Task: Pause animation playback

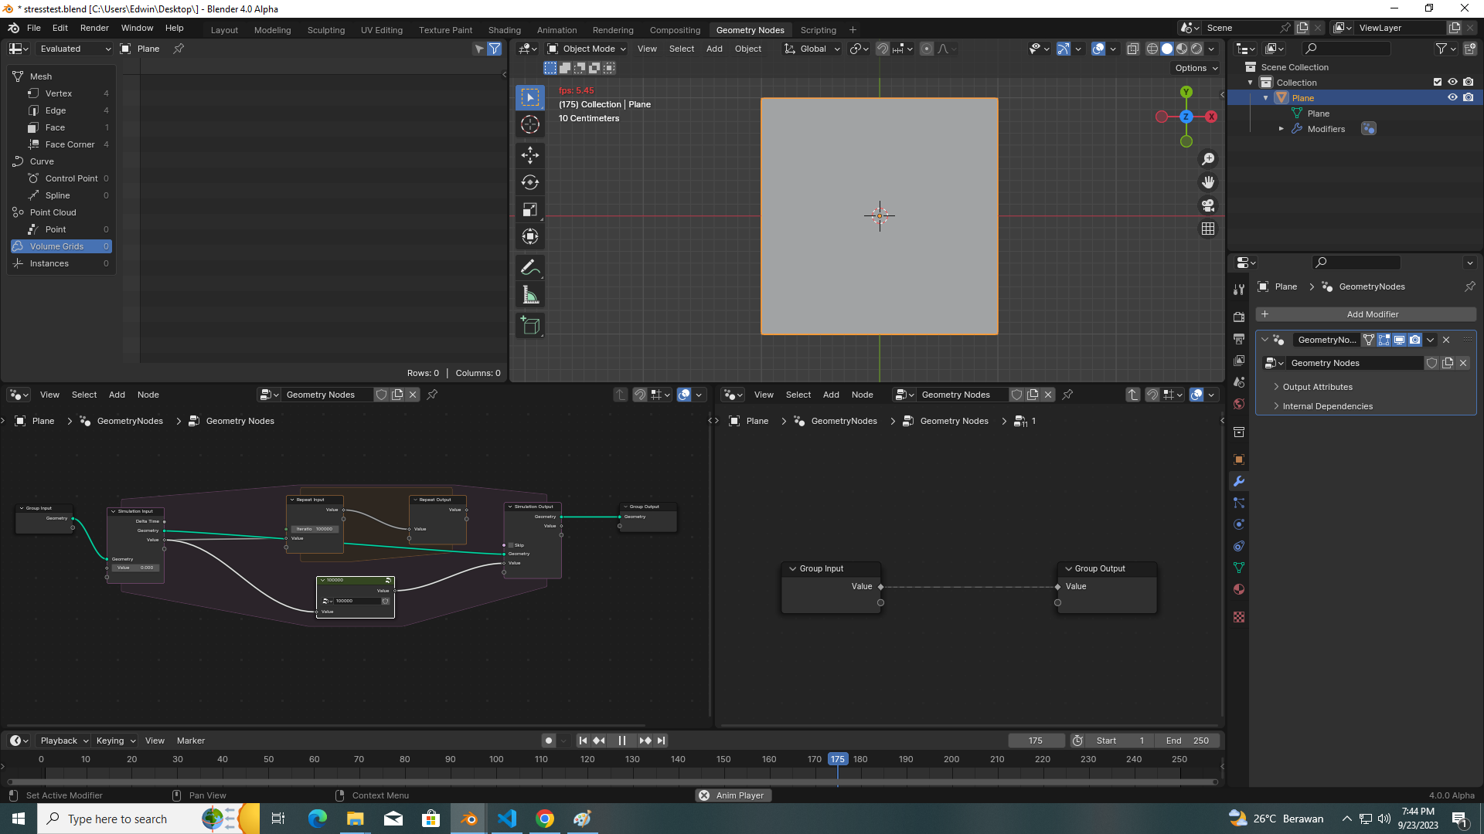Action: (x=622, y=741)
